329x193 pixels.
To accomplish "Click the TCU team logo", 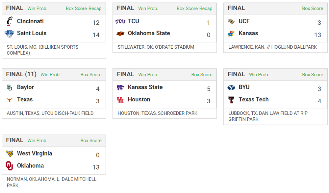I will click(120, 21).
